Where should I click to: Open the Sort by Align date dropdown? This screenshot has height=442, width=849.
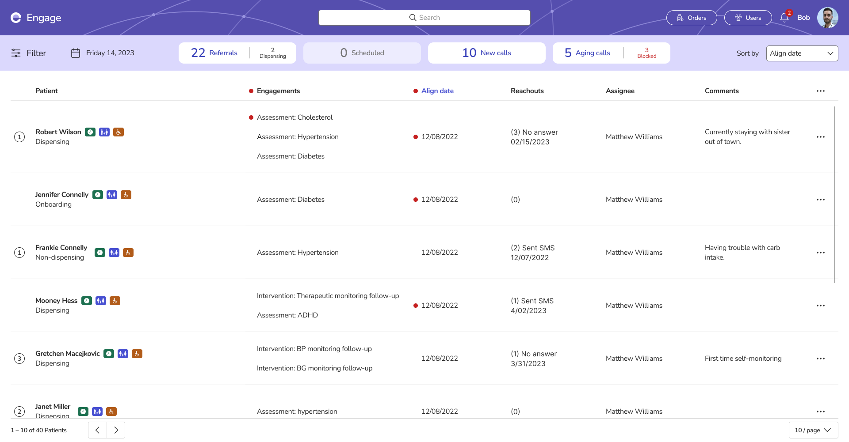click(802, 53)
